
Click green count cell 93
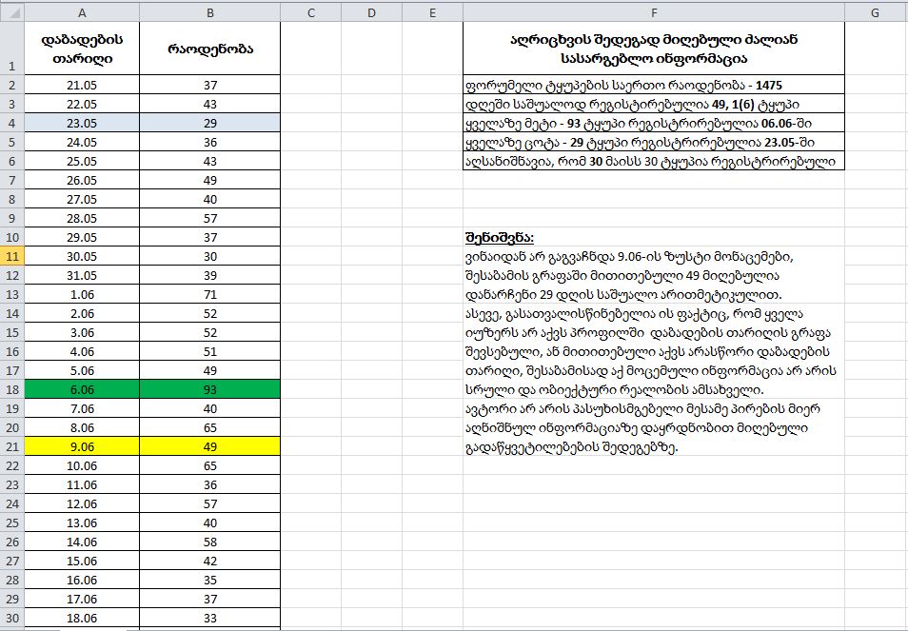pyautogui.click(x=209, y=389)
